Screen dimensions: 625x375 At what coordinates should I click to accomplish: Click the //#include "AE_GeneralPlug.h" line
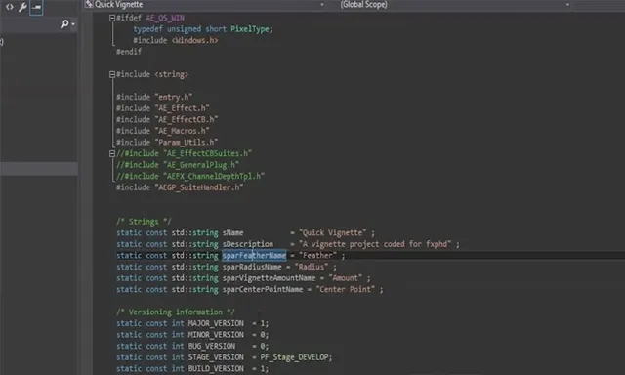point(178,165)
